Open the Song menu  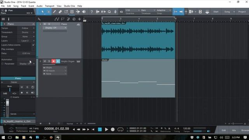click(x=16, y=6)
